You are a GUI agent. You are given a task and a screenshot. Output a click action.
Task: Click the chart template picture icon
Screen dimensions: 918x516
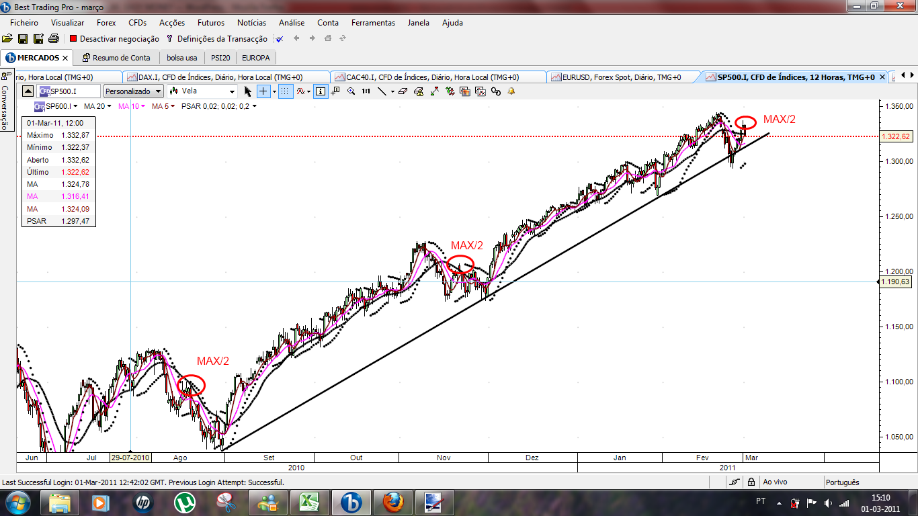point(465,91)
